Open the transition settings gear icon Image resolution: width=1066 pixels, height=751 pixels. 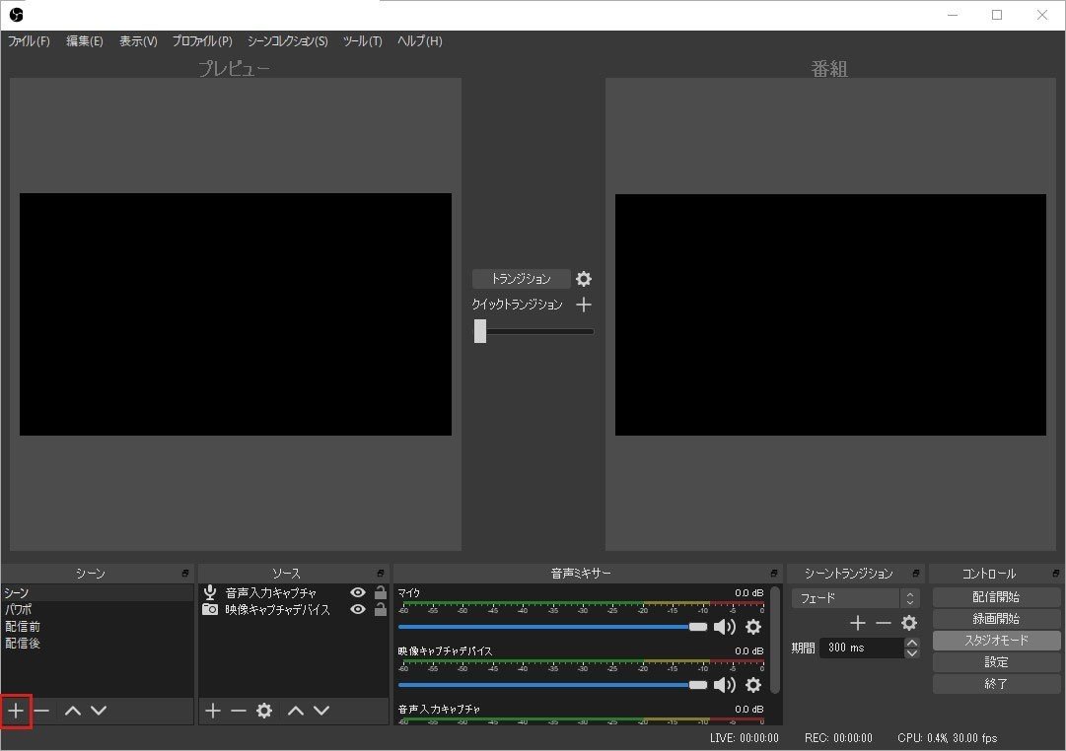(x=584, y=279)
